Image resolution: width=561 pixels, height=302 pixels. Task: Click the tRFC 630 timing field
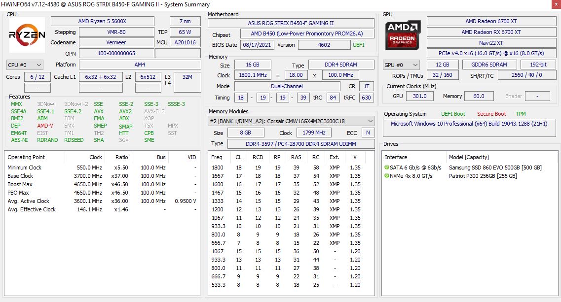367,98
